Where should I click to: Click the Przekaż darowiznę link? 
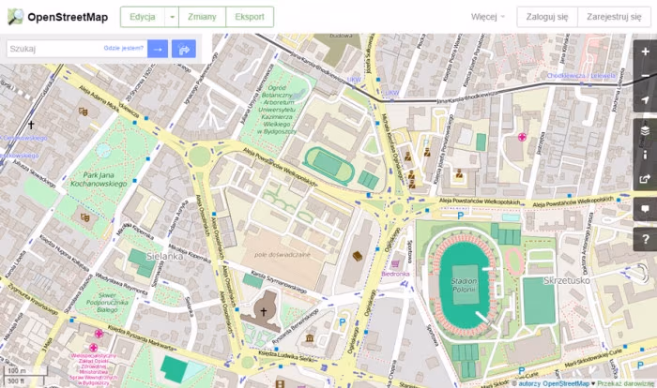pyautogui.click(x=626, y=383)
